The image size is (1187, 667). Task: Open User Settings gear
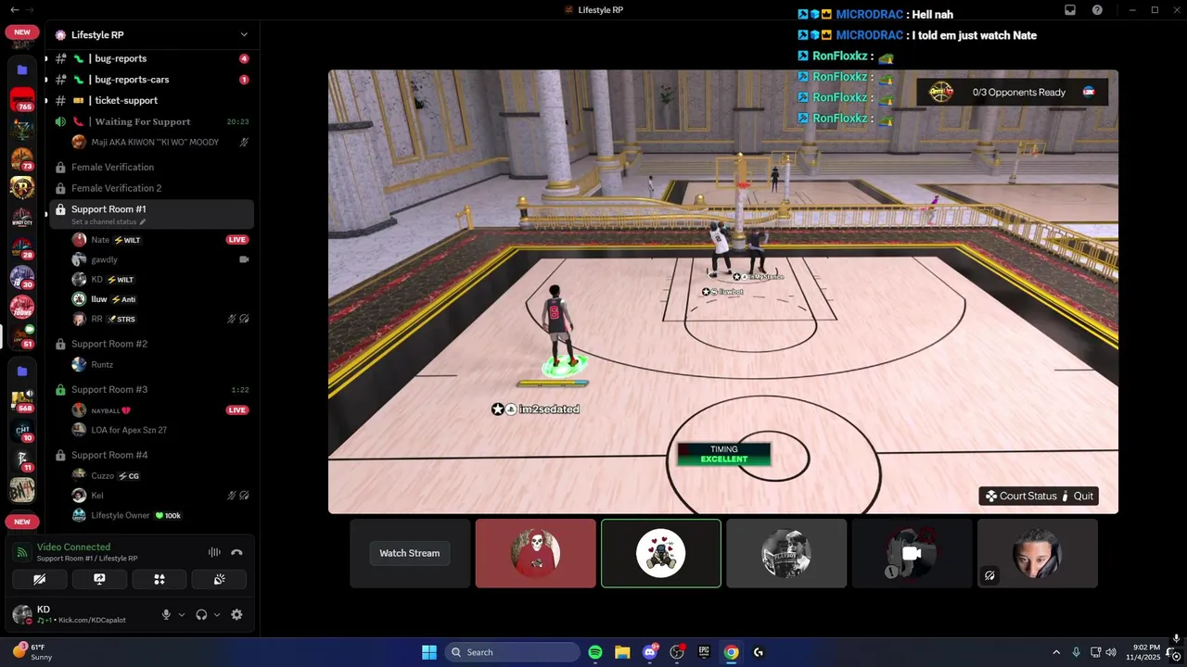point(236,614)
